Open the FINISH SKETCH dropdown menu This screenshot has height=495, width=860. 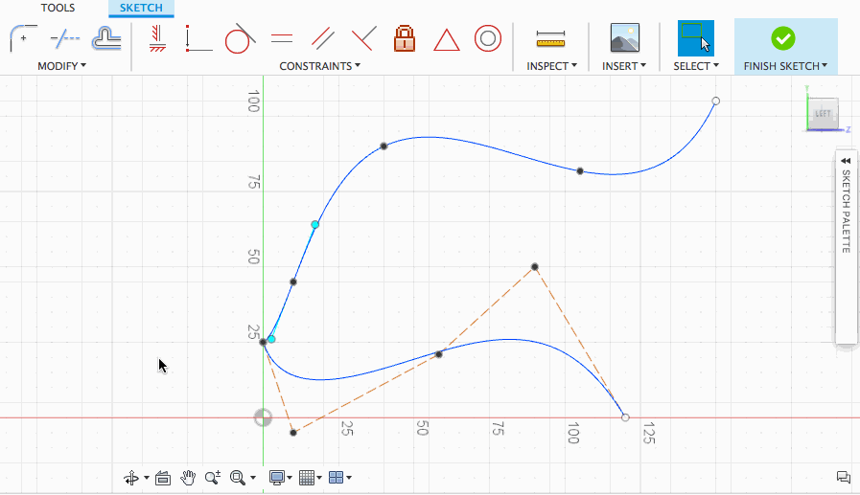coord(786,66)
